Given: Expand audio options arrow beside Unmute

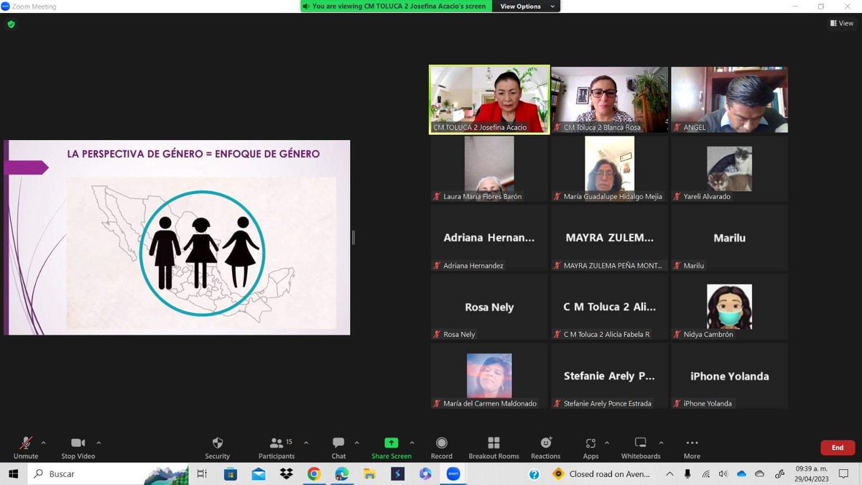Looking at the screenshot, I should coord(43,443).
